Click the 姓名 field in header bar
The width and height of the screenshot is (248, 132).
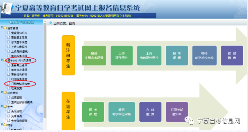(32, 16)
